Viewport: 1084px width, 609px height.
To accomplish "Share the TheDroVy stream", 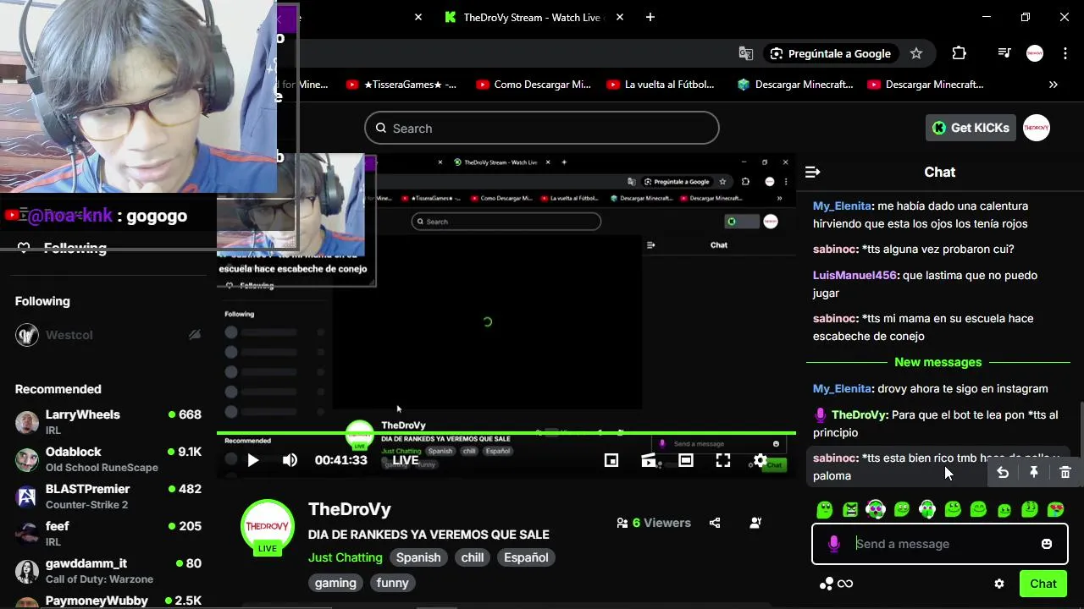I will click(x=715, y=523).
